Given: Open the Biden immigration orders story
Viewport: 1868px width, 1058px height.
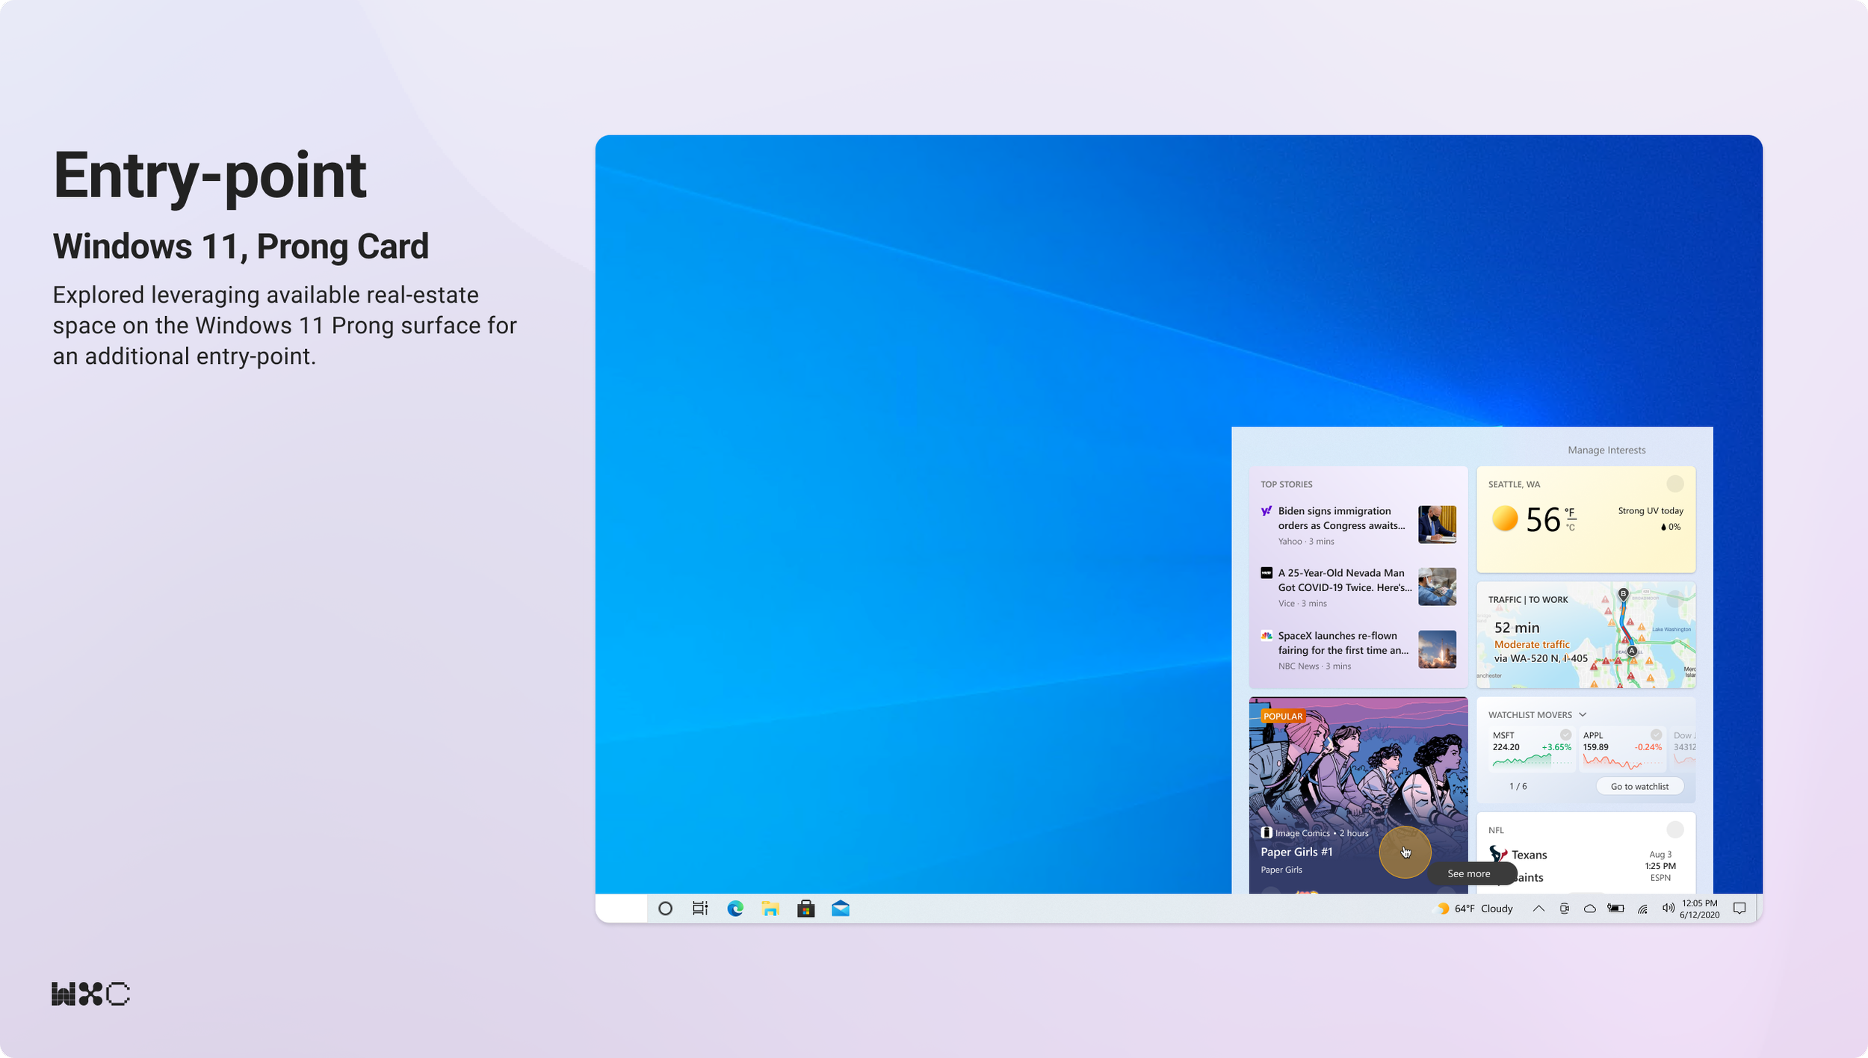Looking at the screenshot, I should coord(1341,519).
